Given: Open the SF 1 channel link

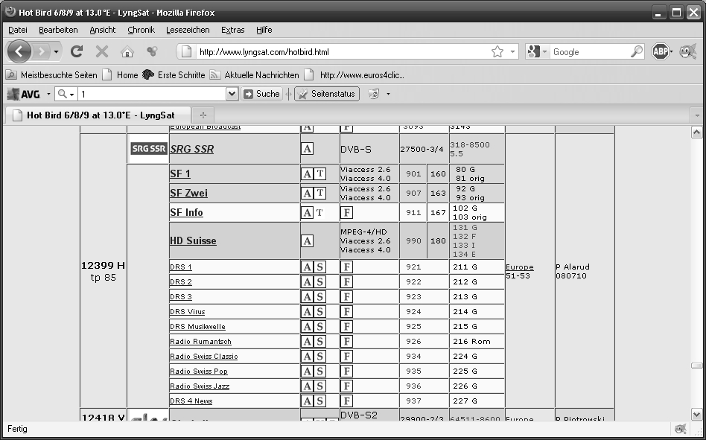Looking at the screenshot, I should click(180, 173).
